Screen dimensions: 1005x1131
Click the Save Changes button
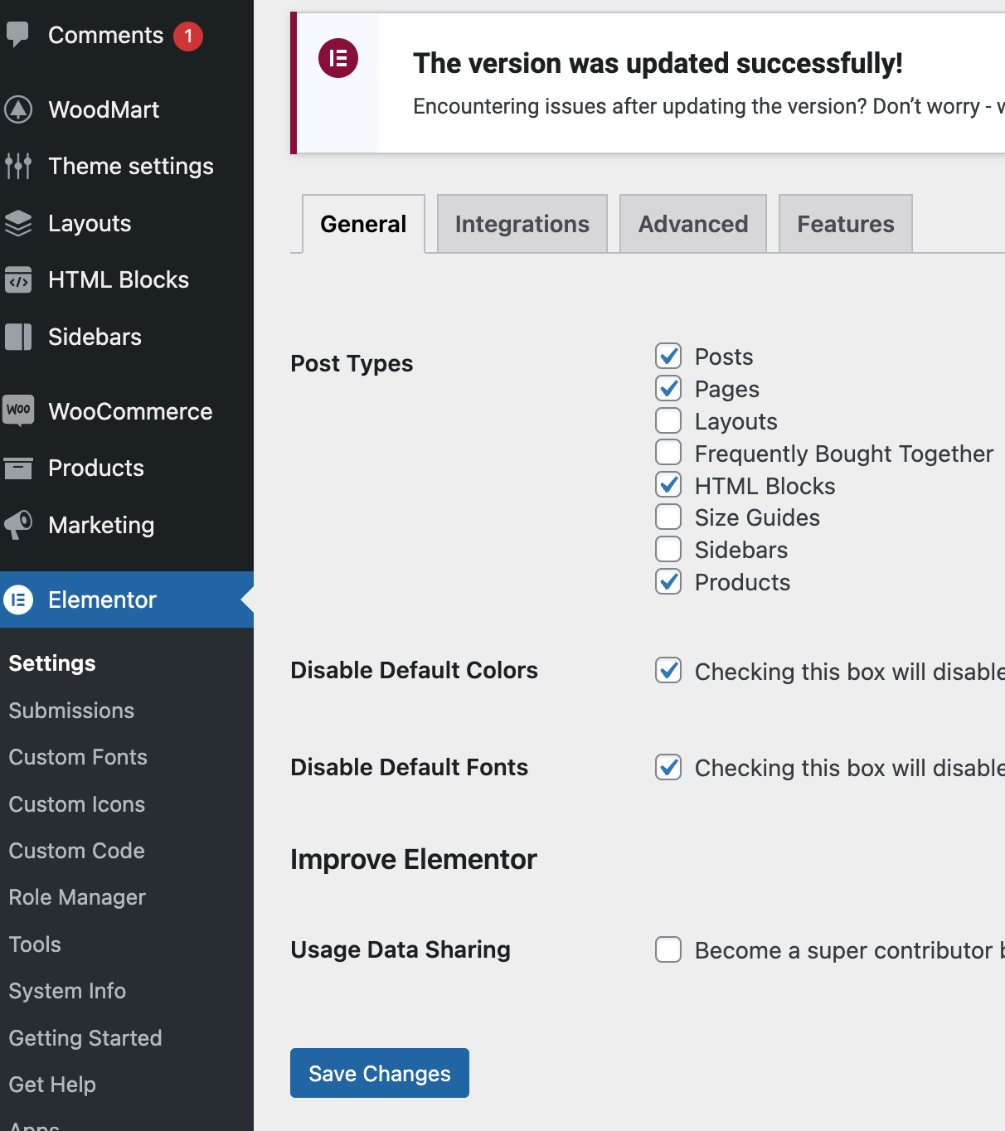click(x=380, y=1073)
